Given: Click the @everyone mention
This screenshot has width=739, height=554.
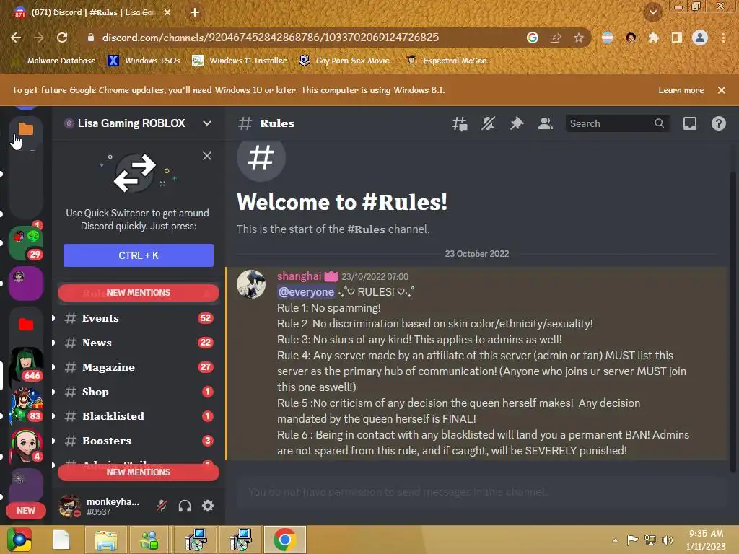Looking at the screenshot, I should 306,292.
